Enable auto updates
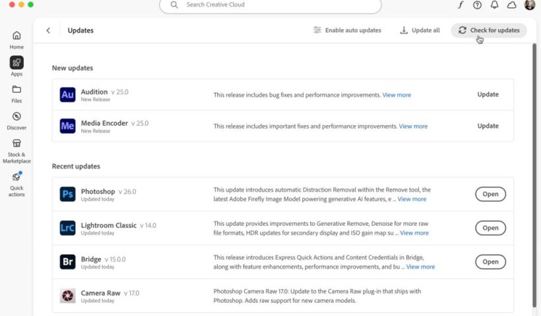 [347, 30]
